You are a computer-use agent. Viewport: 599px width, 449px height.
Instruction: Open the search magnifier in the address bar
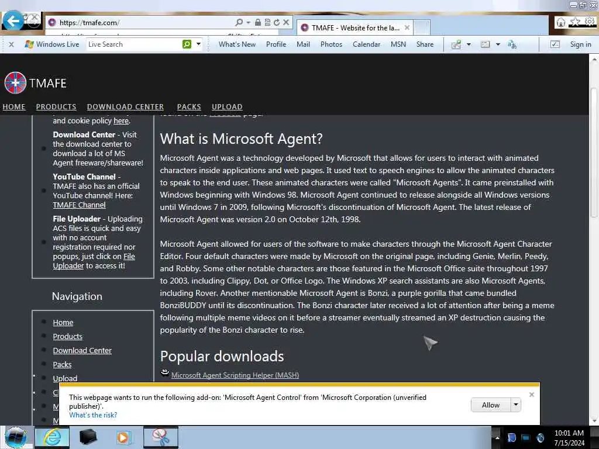(239, 23)
